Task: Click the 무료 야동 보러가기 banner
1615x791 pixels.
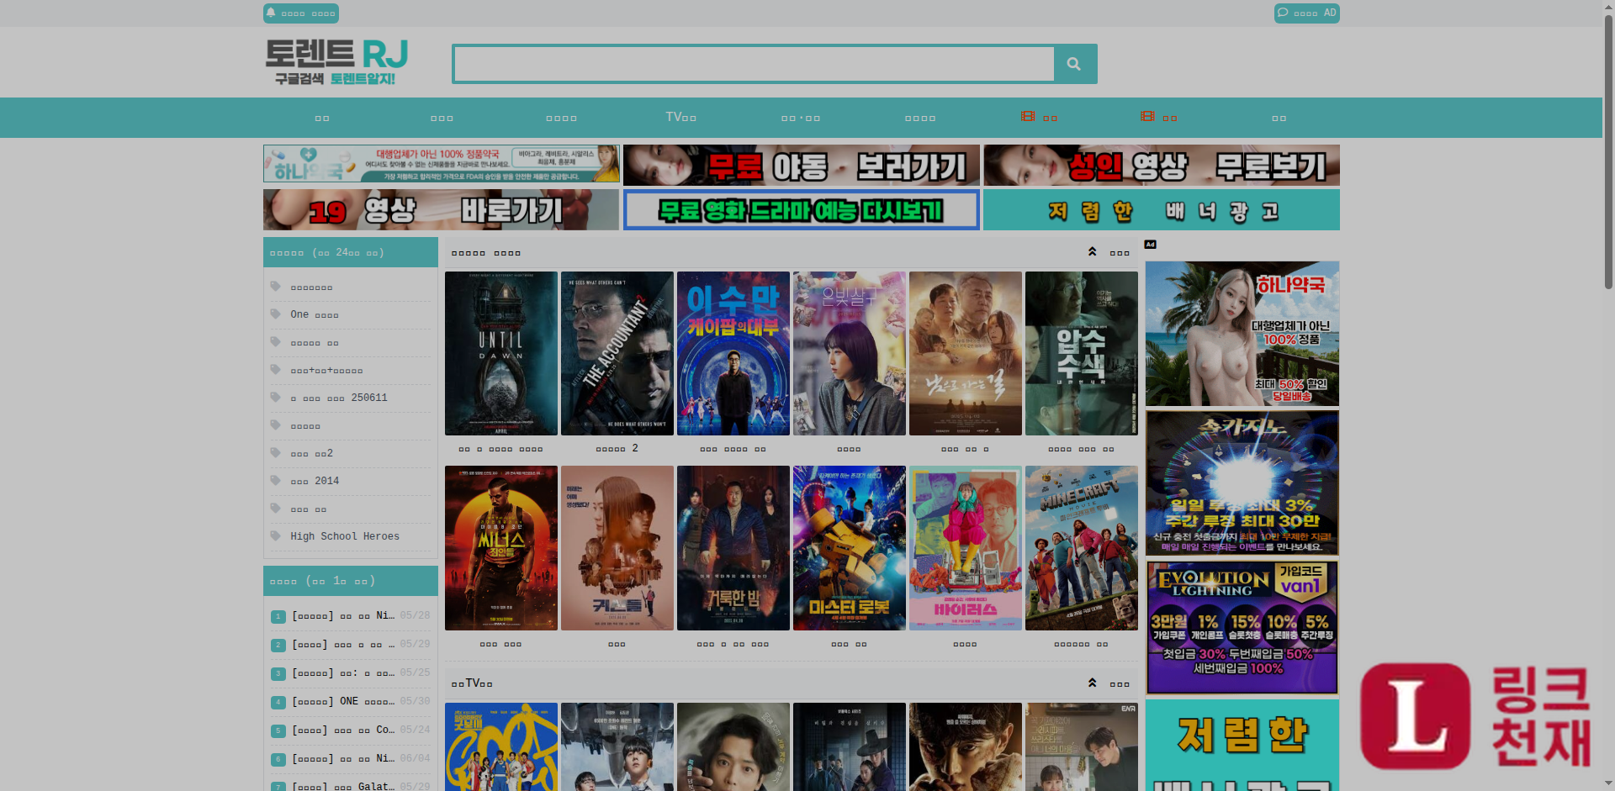Action: (802, 165)
